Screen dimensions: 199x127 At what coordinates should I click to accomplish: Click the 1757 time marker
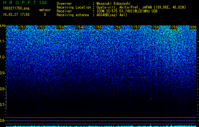pos(136,27)
